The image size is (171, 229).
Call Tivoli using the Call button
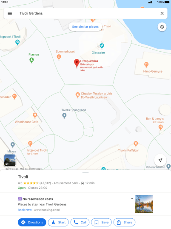pos(80,222)
